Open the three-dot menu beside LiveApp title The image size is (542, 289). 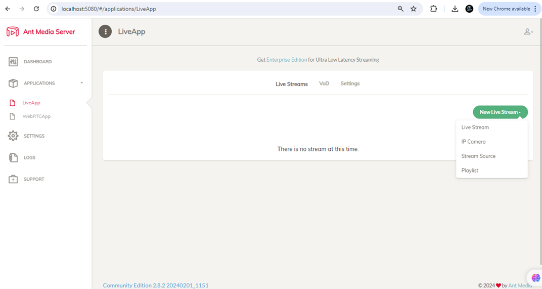click(x=105, y=31)
